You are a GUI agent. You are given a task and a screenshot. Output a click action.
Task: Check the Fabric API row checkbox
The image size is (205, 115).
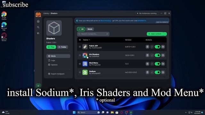click(80, 47)
